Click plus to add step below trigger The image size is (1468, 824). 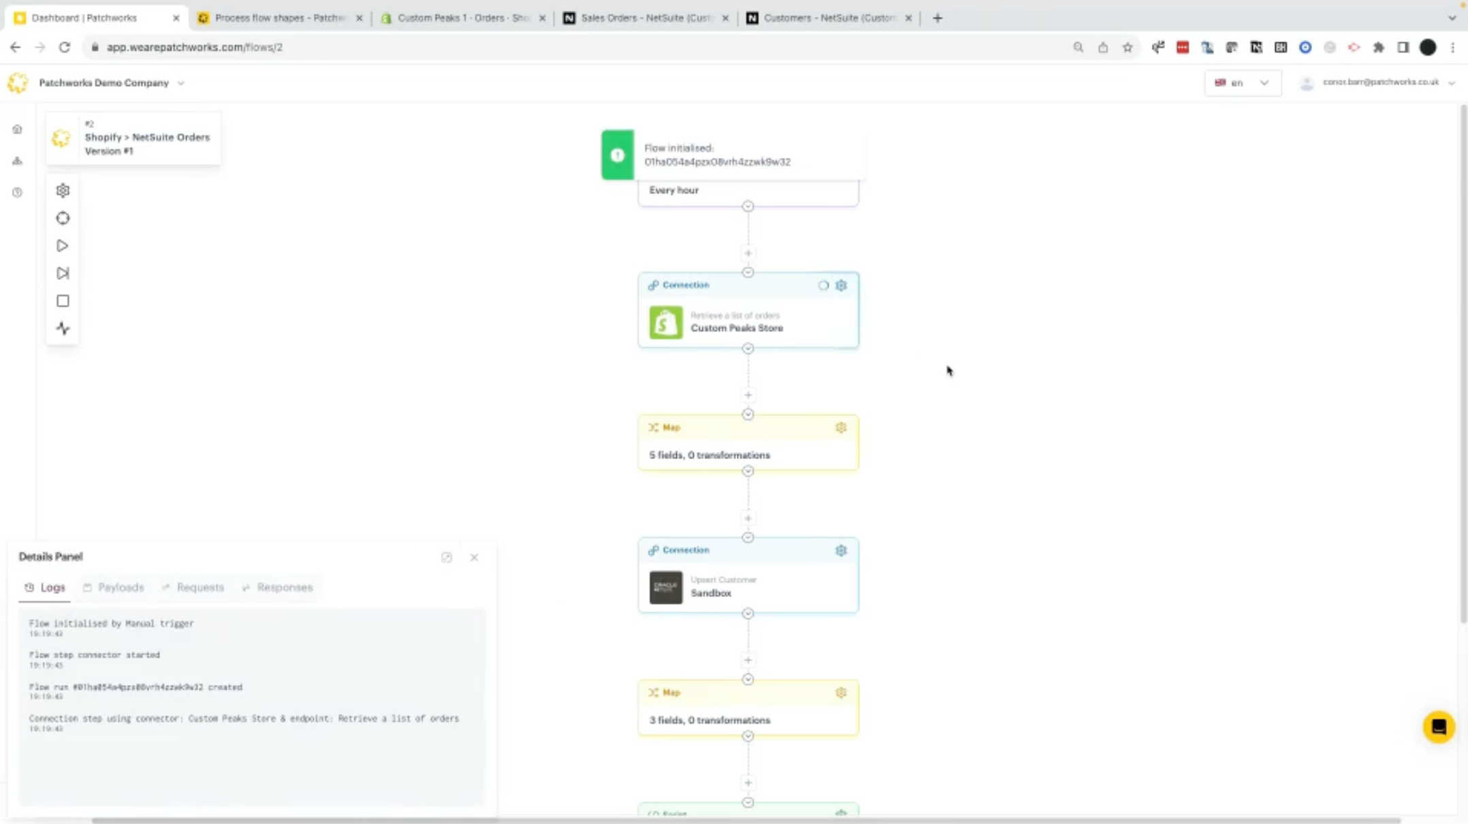click(748, 253)
